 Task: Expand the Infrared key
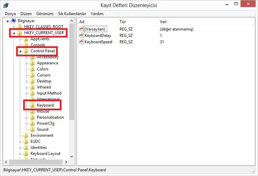pos(27,87)
